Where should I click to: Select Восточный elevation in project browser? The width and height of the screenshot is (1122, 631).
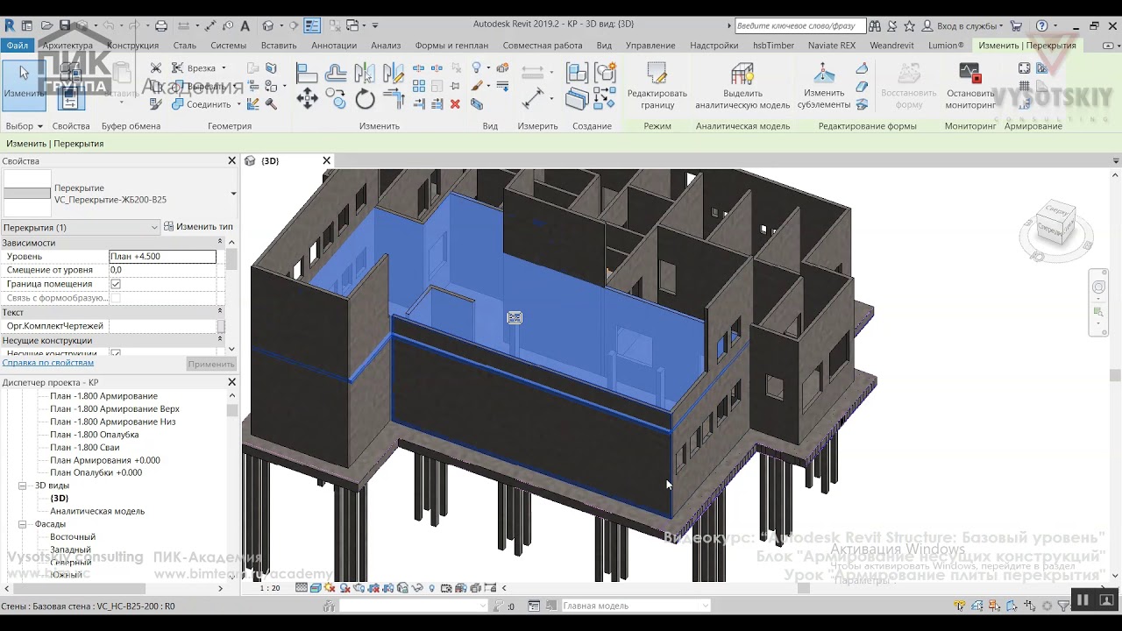(73, 536)
